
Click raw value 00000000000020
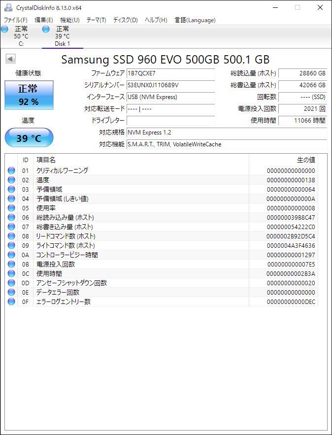tap(291, 283)
